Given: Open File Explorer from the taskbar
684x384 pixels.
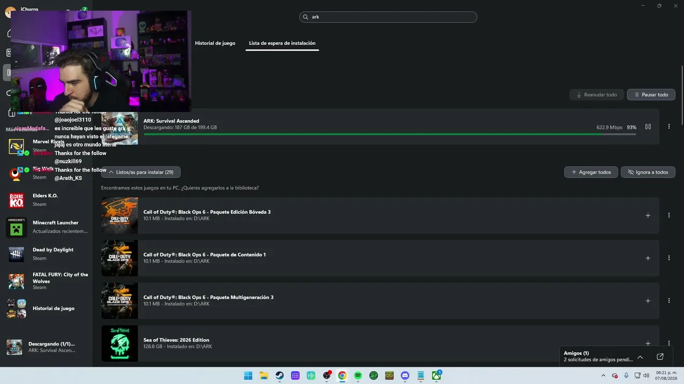Looking at the screenshot, I should tap(263, 375).
